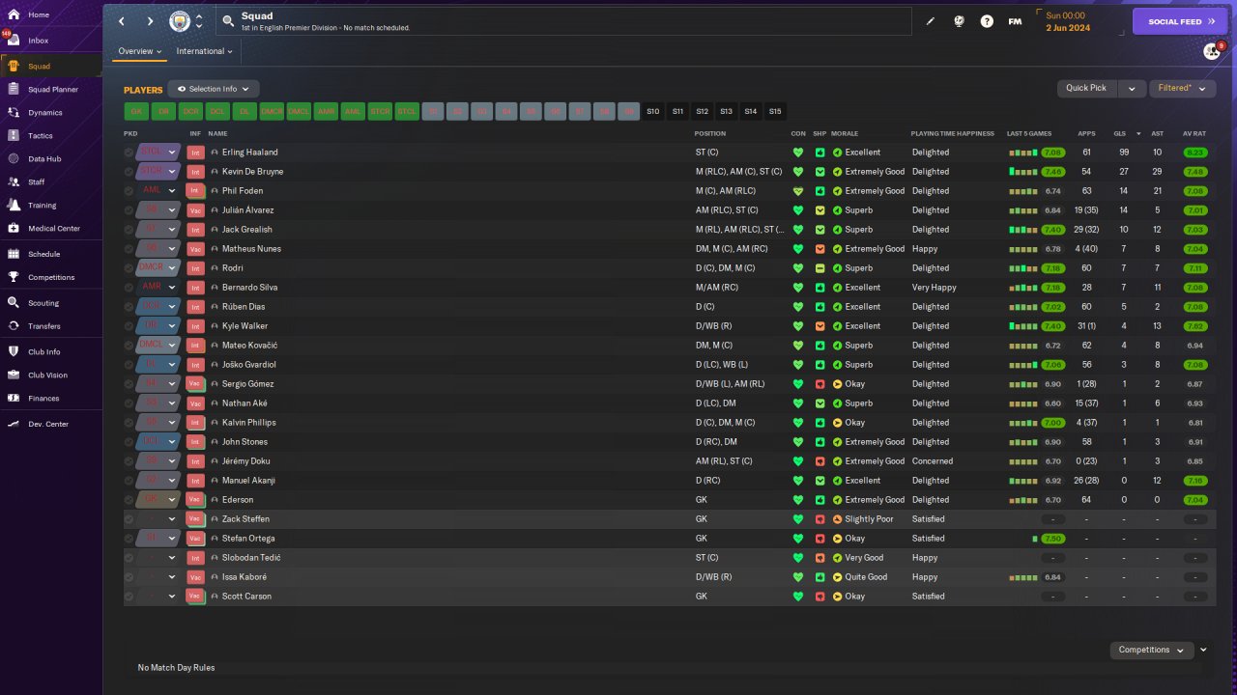Open Jack Grealish's player profile
1237x695 pixels.
tap(247, 230)
